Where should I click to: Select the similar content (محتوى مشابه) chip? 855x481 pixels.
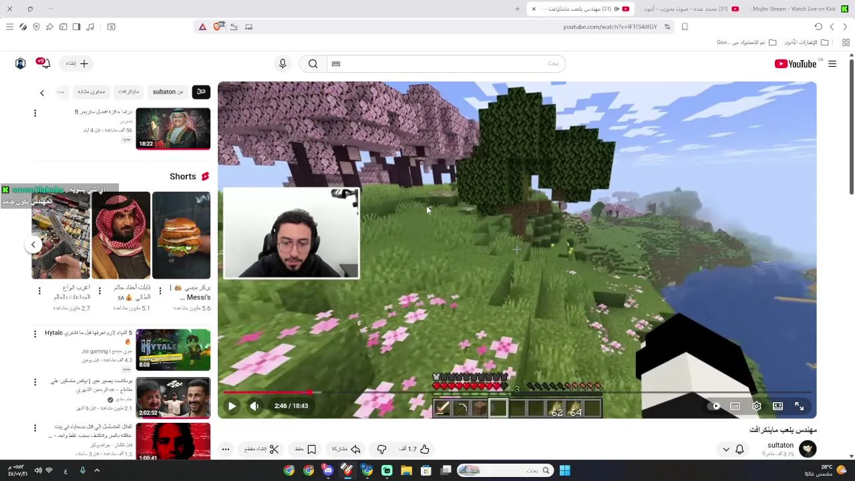91,92
